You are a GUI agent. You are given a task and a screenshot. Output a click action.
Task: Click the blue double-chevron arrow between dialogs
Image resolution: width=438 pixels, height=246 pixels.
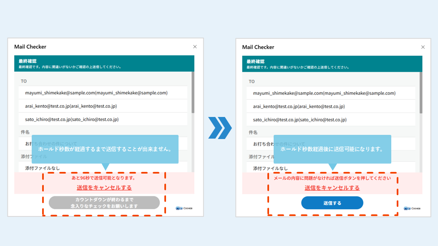click(219, 128)
